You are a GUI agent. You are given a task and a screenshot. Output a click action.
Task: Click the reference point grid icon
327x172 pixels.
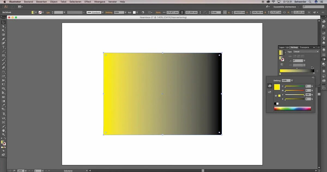[225, 12]
